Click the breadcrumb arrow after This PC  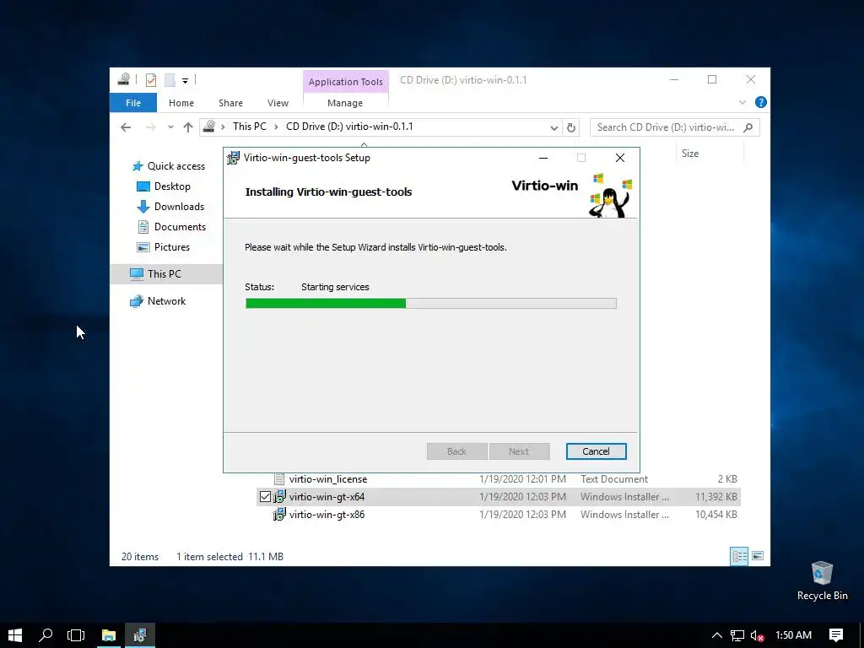276,127
